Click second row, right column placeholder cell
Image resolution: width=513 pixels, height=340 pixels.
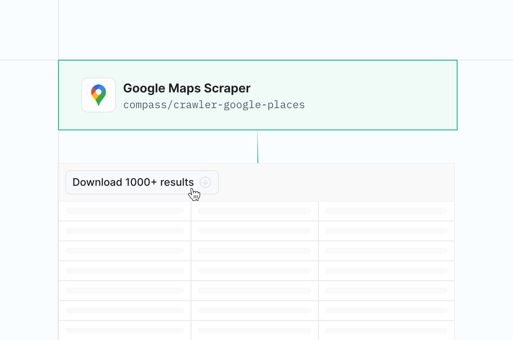click(x=386, y=231)
